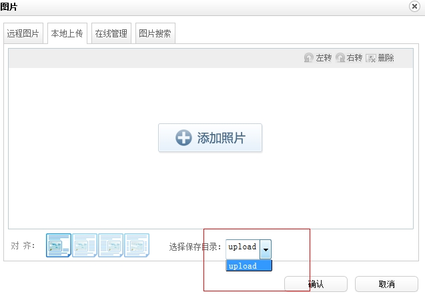Switch to the 远程图片 tab
The height and width of the screenshot is (302, 425).
point(23,33)
